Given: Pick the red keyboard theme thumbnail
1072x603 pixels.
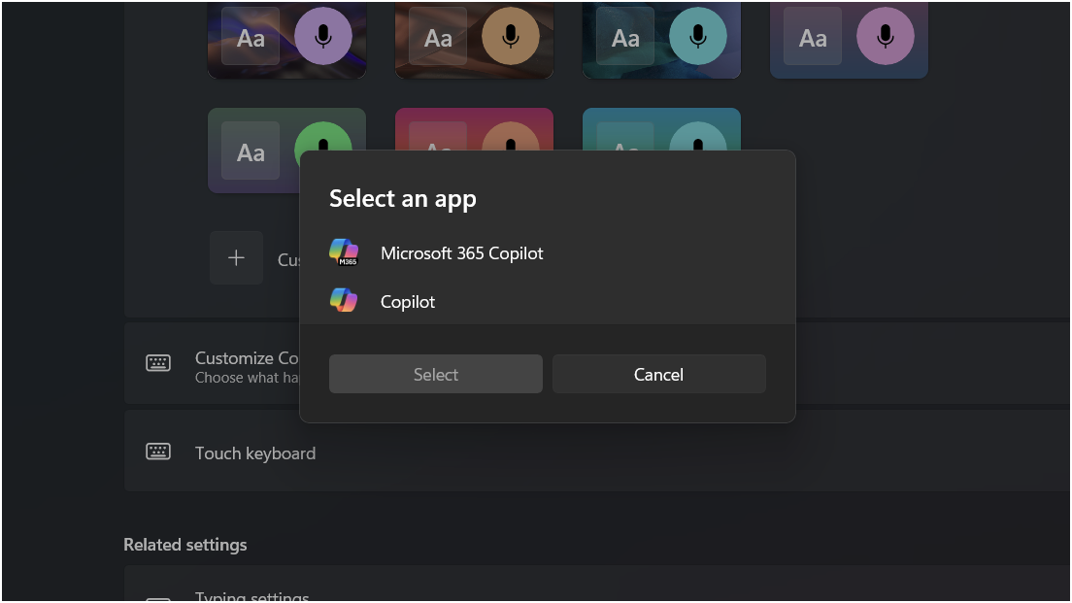Looking at the screenshot, I should tap(475, 128).
